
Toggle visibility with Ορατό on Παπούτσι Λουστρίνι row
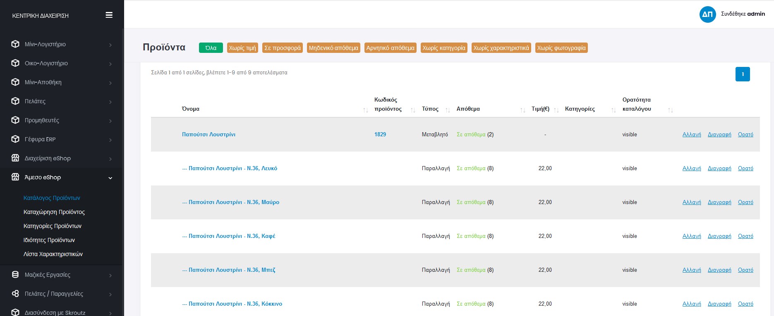click(745, 135)
